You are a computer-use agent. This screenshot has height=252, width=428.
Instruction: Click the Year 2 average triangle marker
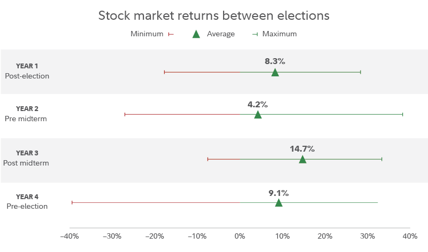pos(258,114)
